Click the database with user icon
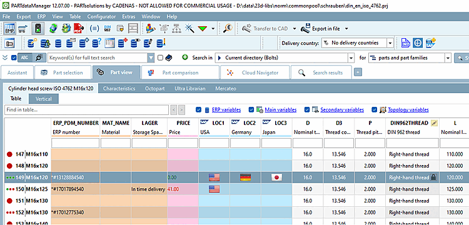 coord(45,43)
